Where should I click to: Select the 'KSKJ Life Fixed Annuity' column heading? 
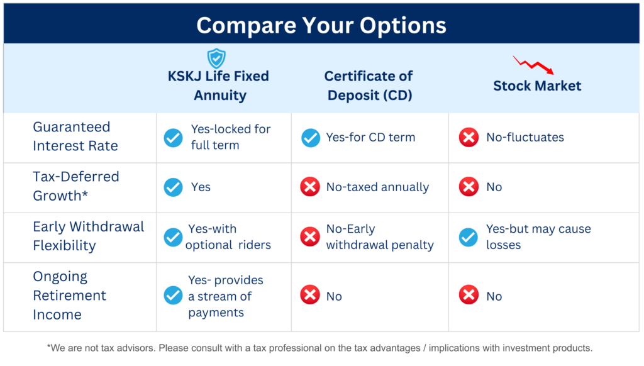[218, 86]
